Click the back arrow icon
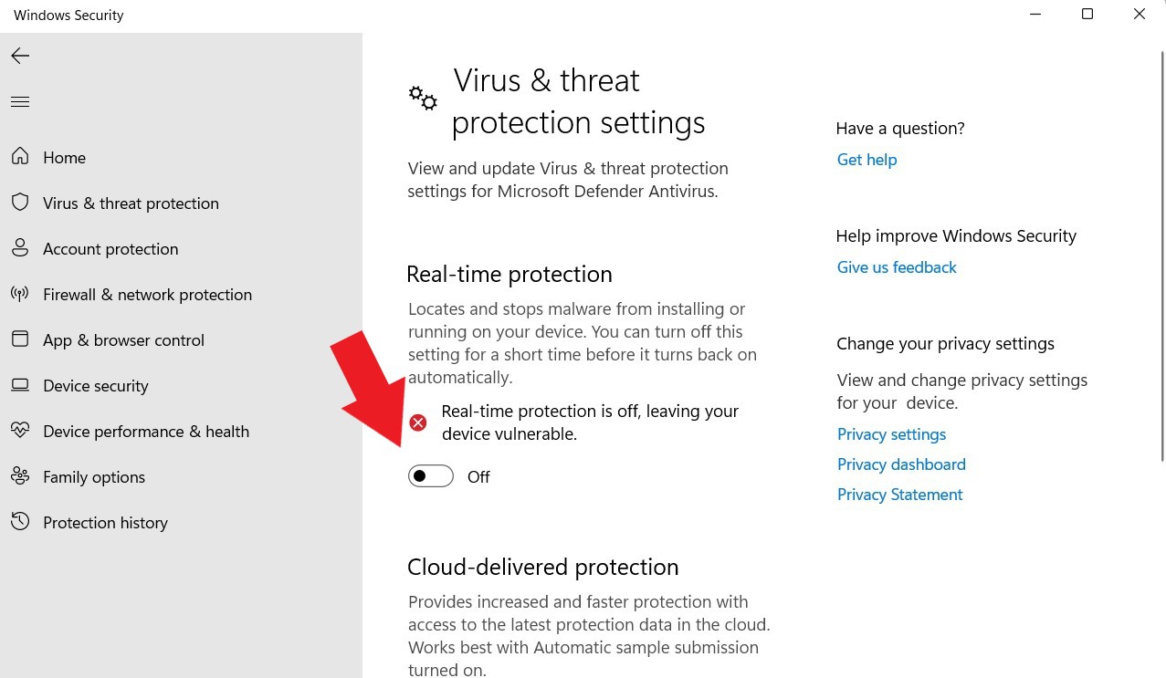The width and height of the screenshot is (1166, 678). tap(20, 56)
